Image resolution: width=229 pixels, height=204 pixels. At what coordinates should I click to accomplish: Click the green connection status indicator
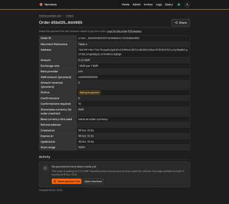click(x=179, y=5)
